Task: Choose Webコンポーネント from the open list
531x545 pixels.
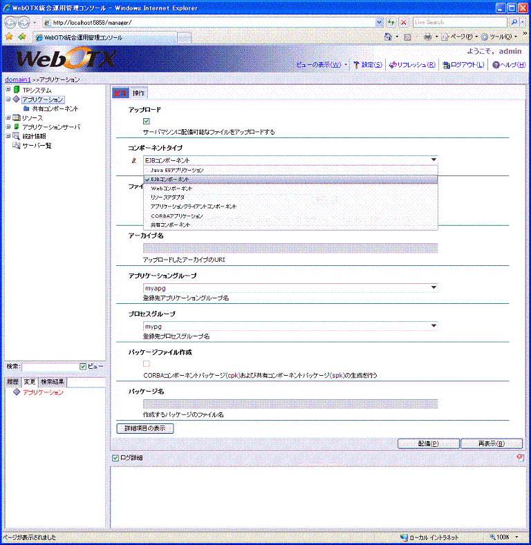Action: pos(171,189)
